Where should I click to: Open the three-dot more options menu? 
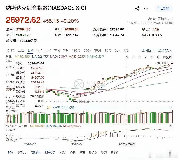coord(146,8)
